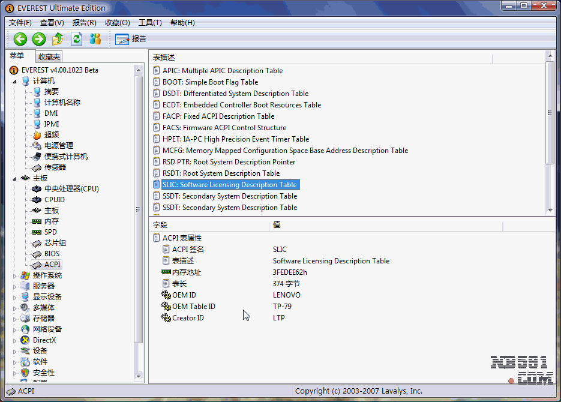Select the 超频 overclock item with flame icon

pos(51,135)
